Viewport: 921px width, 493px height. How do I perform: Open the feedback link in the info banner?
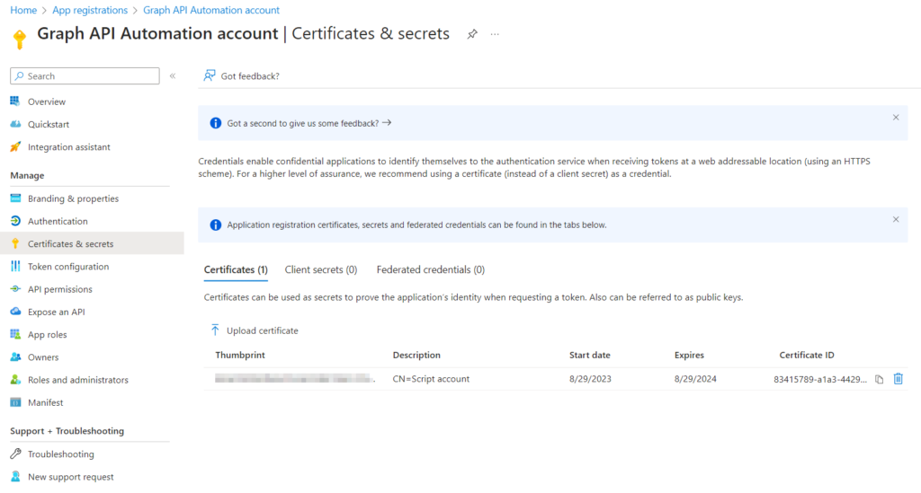pos(309,123)
